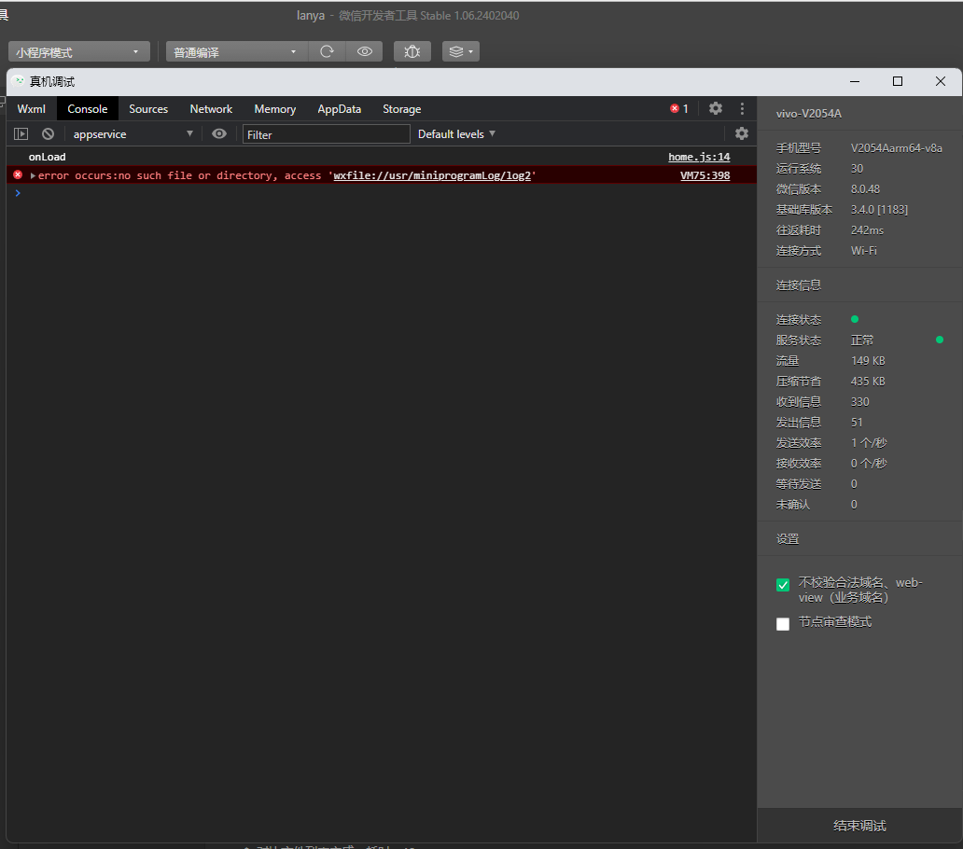Click the vivo-V2054A device name
Screen dimensions: 963x849
click(808, 114)
